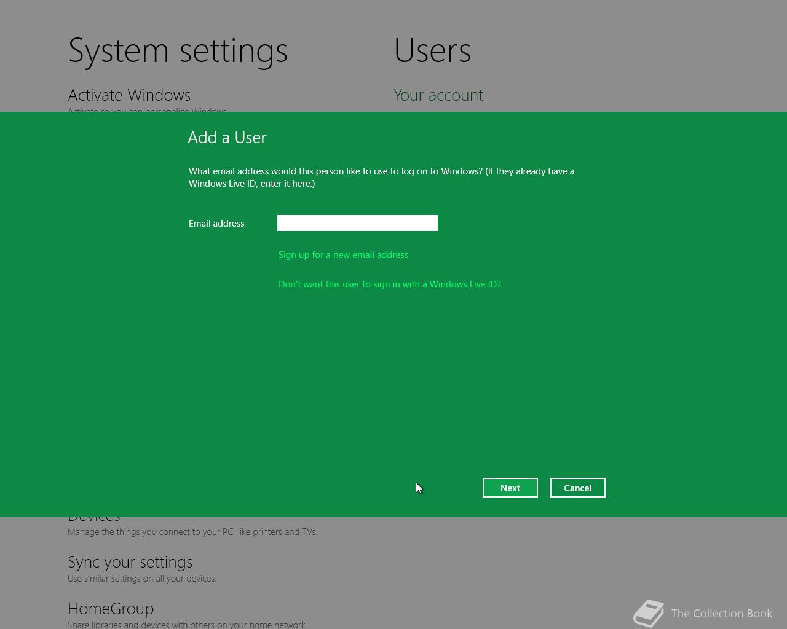This screenshot has width=787, height=629.
Task: Click the Next button
Action: tap(510, 488)
